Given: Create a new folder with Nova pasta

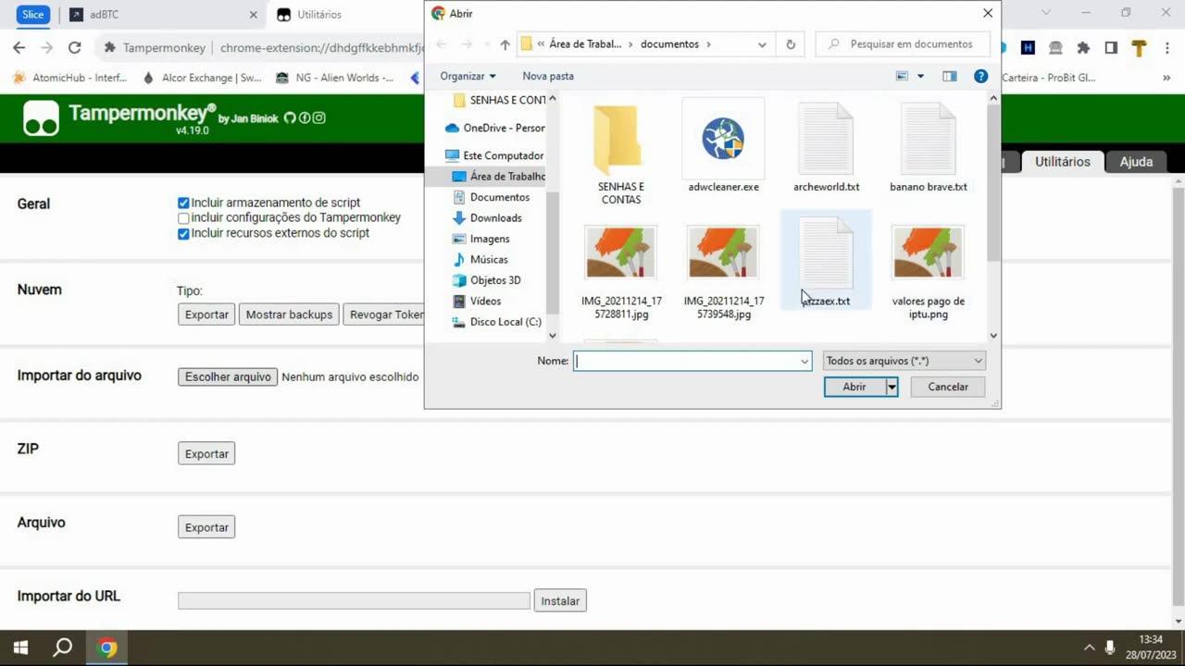Looking at the screenshot, I should click(x=548, y=76).
